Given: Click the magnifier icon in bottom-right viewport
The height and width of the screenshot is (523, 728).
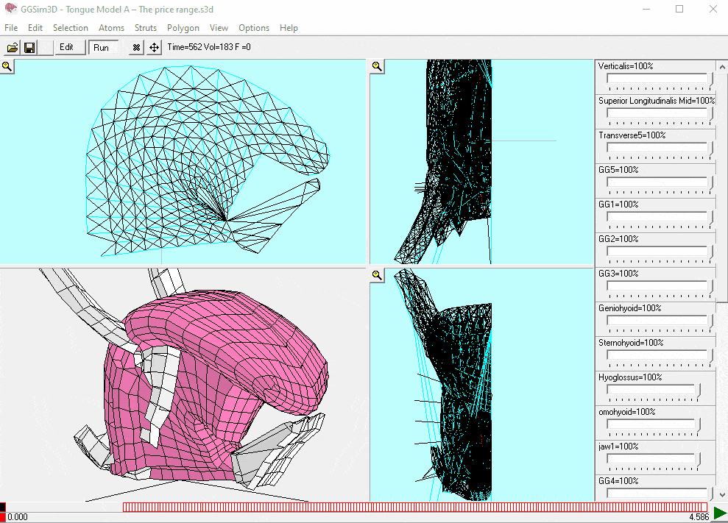Looking at the screenshot, I should [x=377, y=275].
